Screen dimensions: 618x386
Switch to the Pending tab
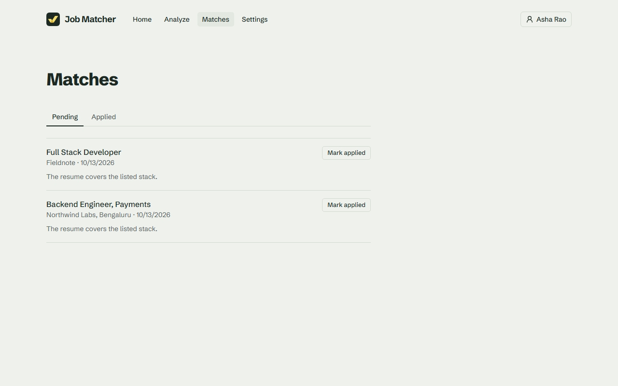pos(65,117)
